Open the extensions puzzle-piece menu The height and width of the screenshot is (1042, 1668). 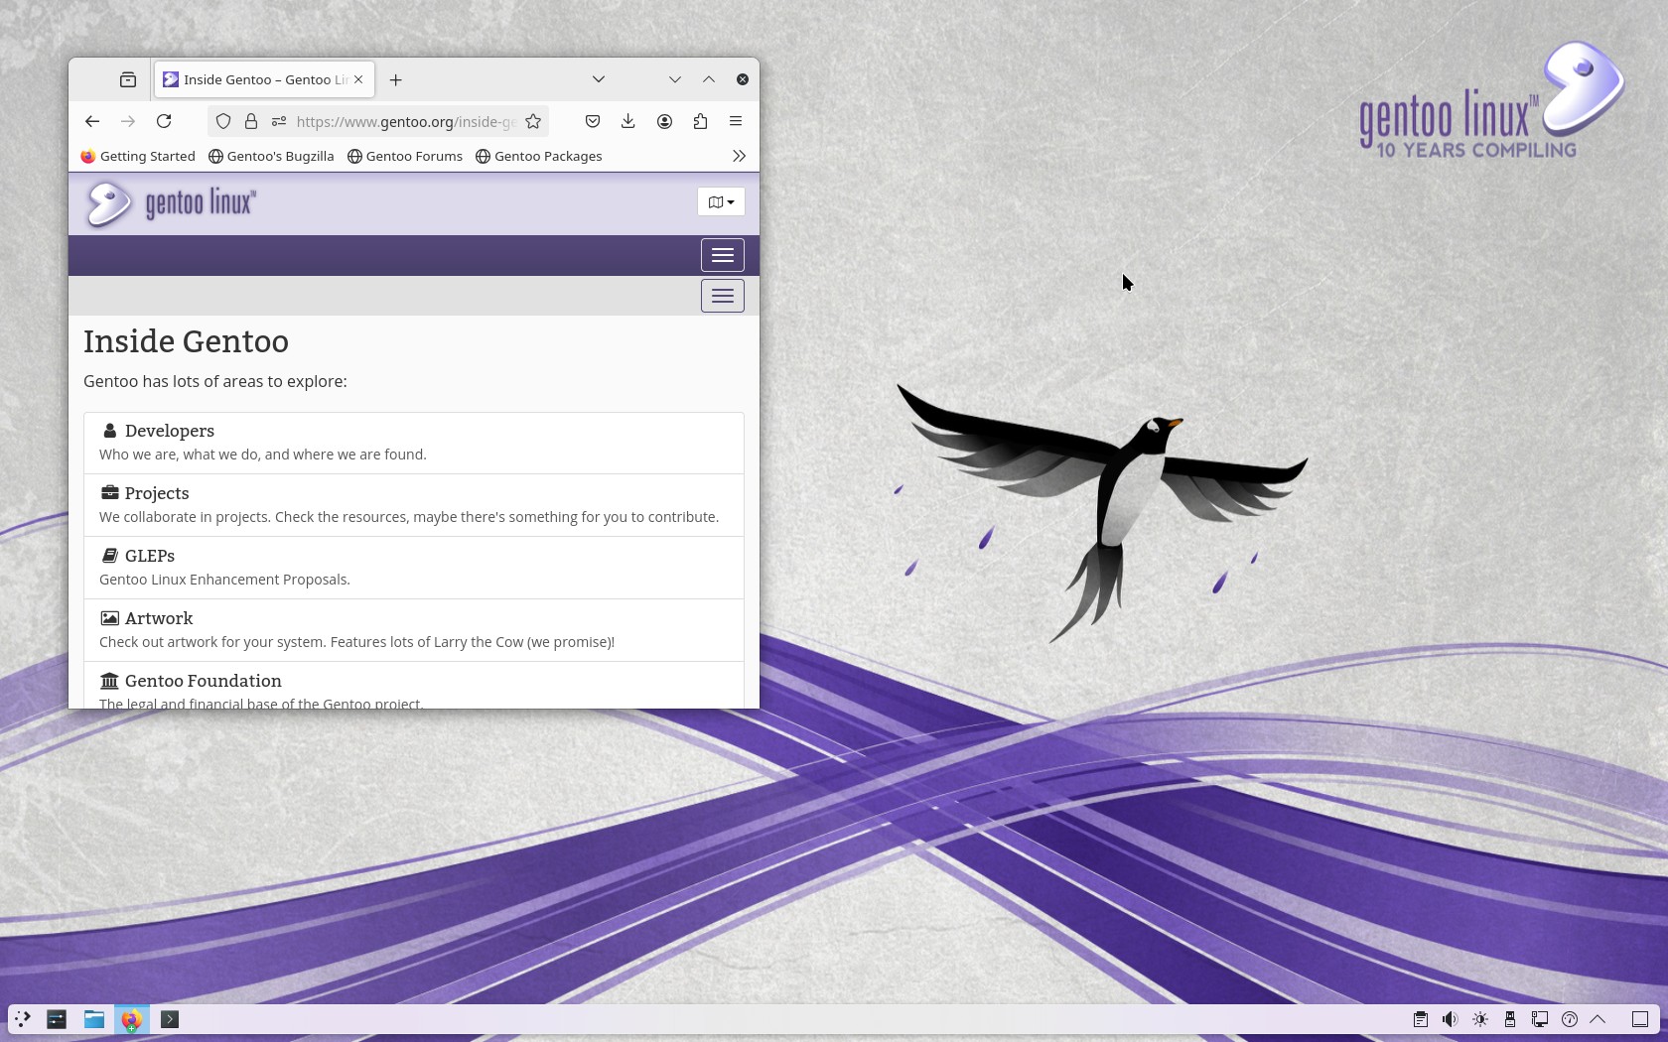coord(700,121)
